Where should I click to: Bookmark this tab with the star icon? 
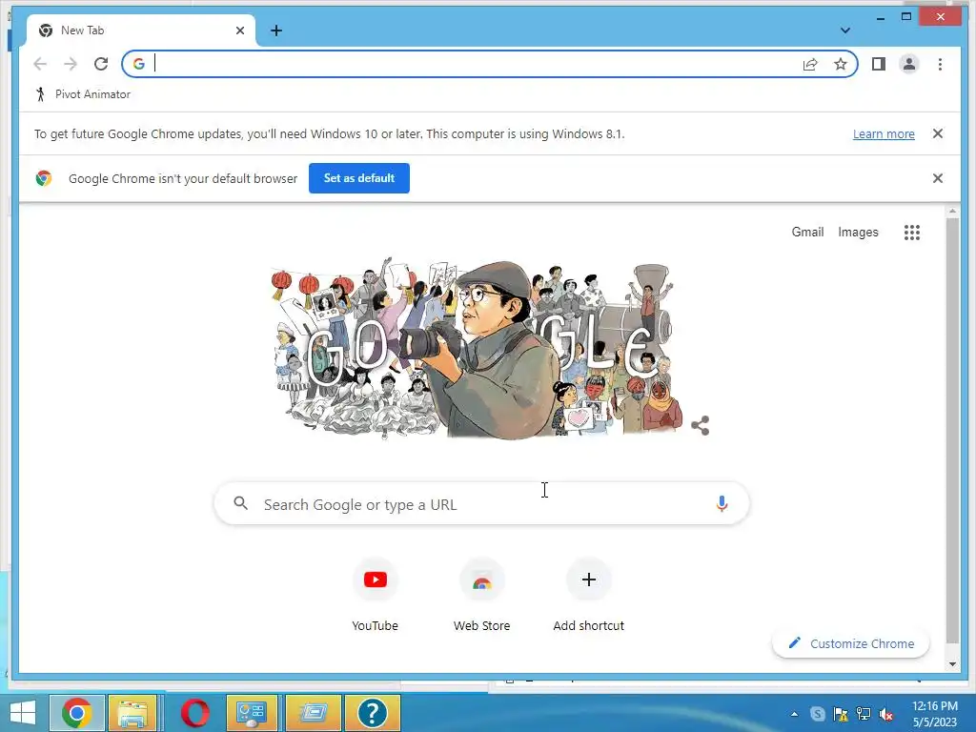coord(841,64)
